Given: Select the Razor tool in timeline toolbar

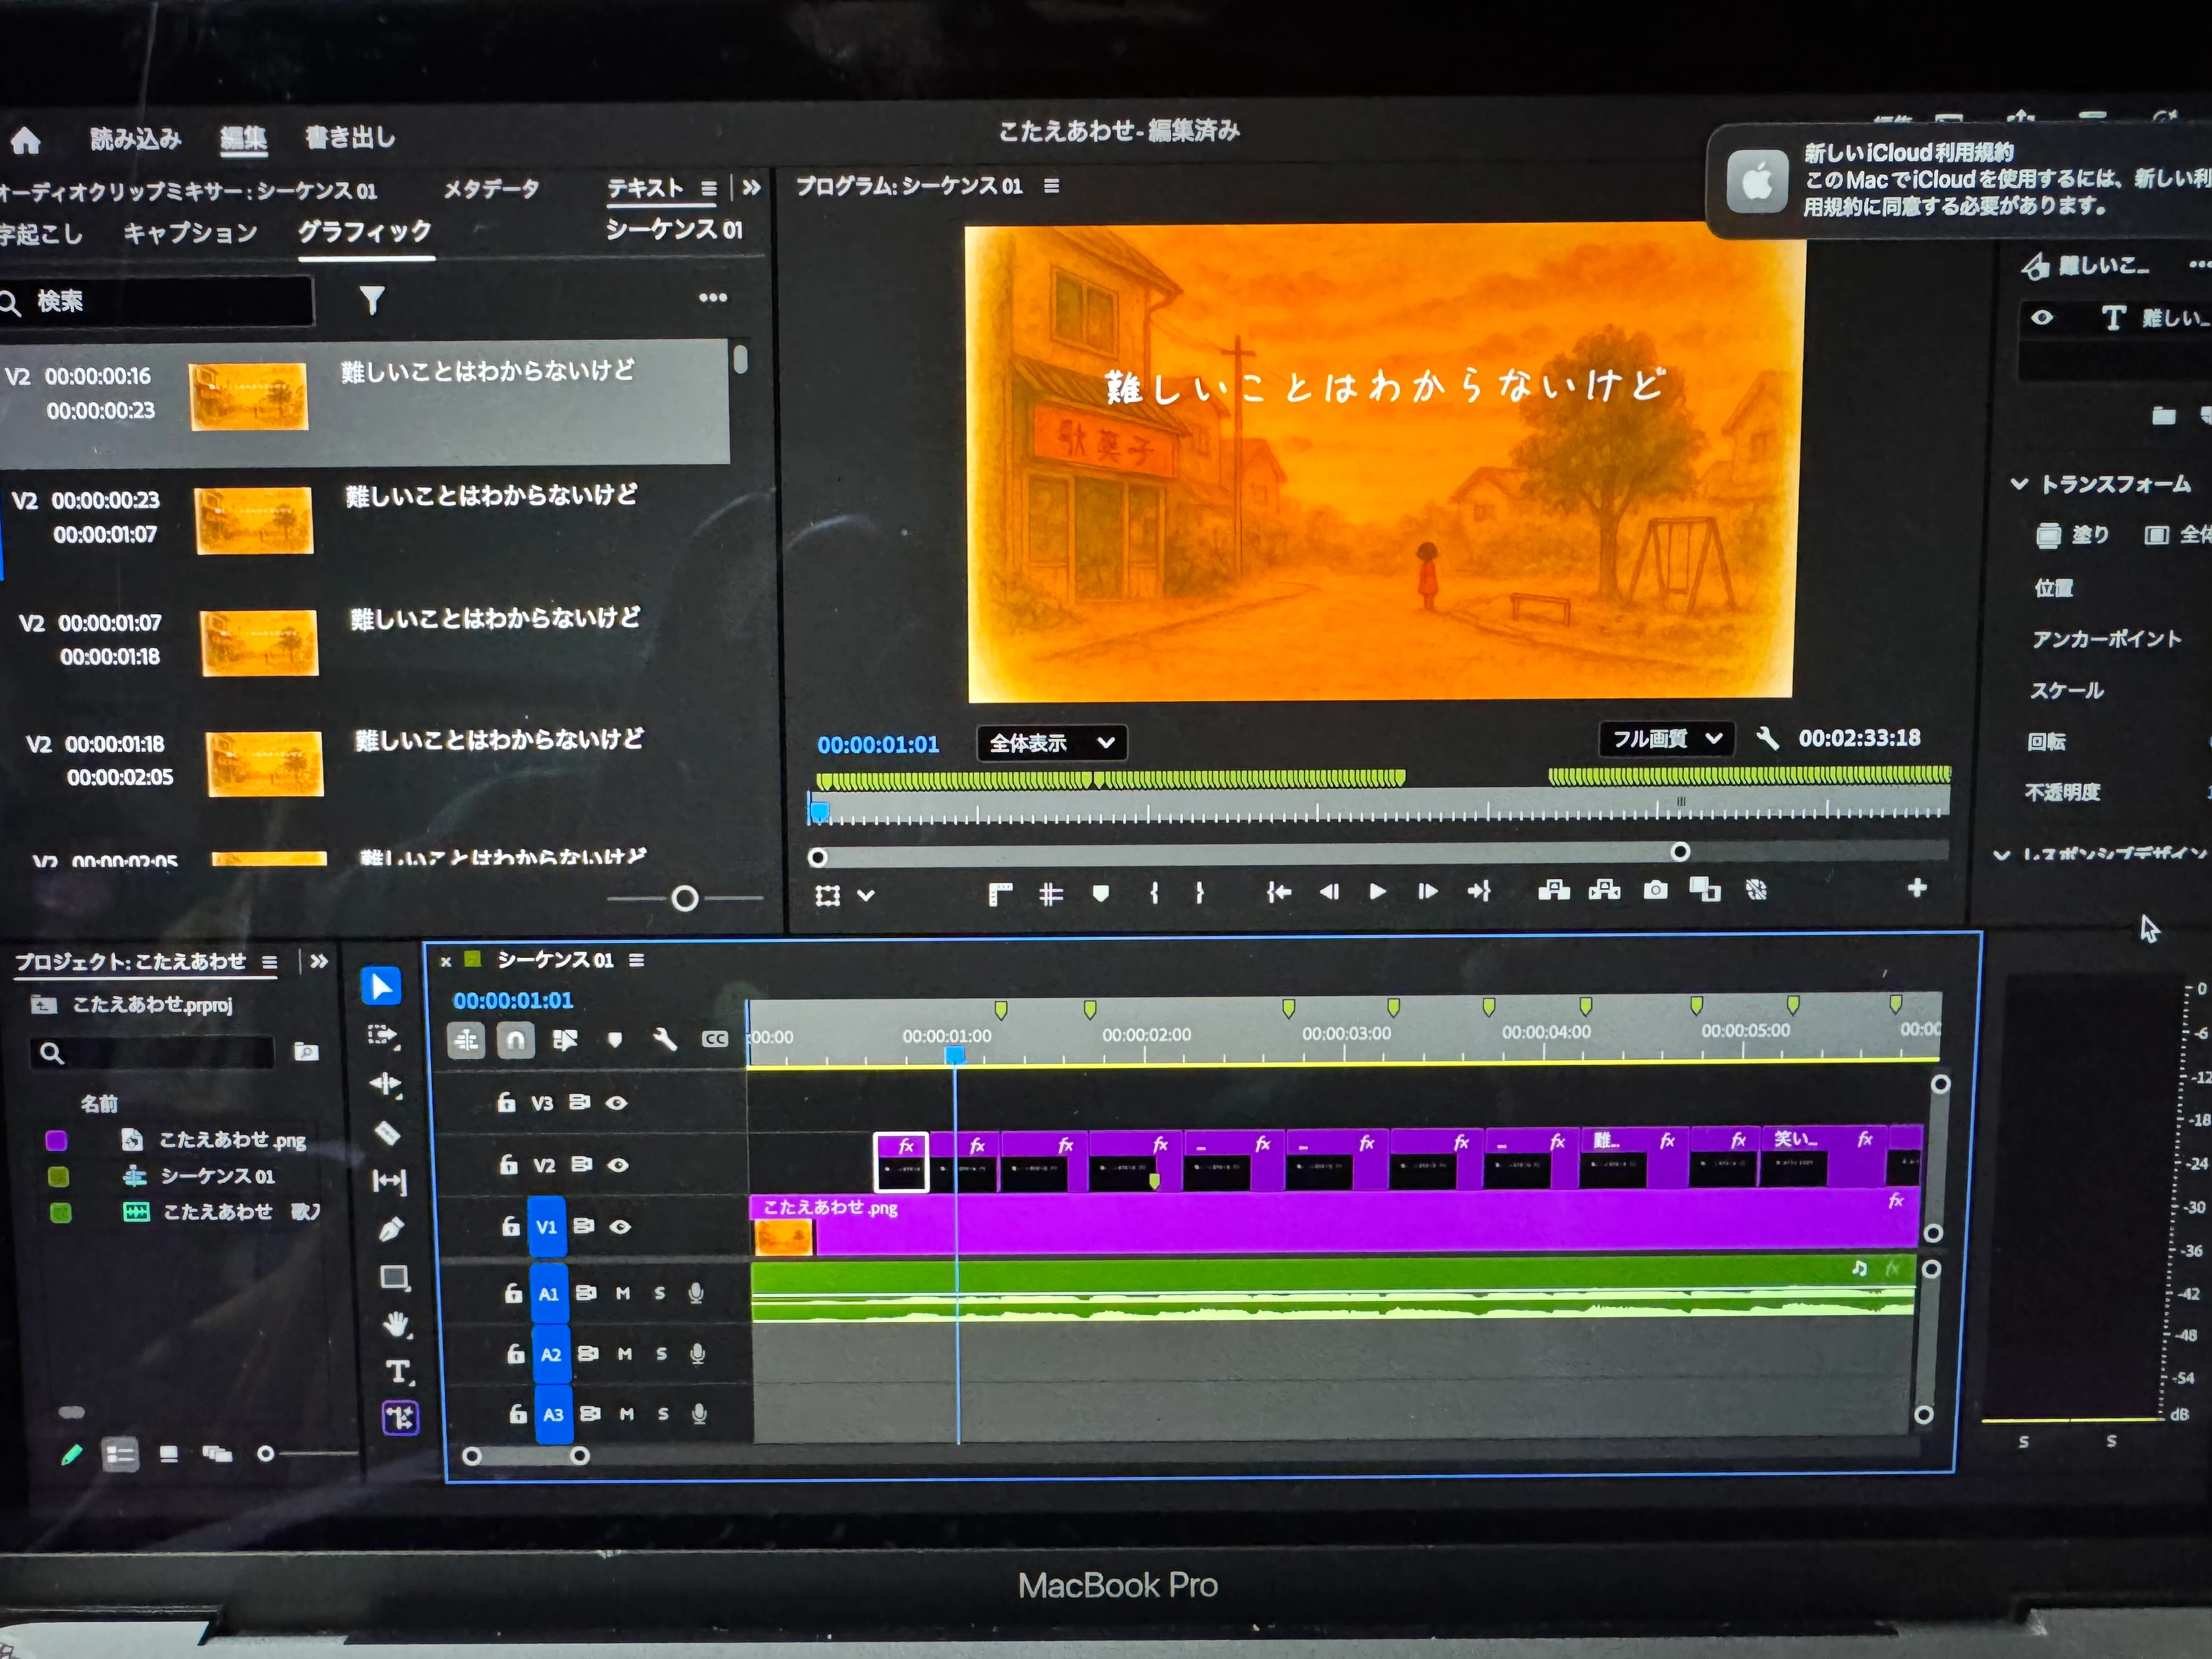Looking at the screenshot, I should click(387, 1133).
